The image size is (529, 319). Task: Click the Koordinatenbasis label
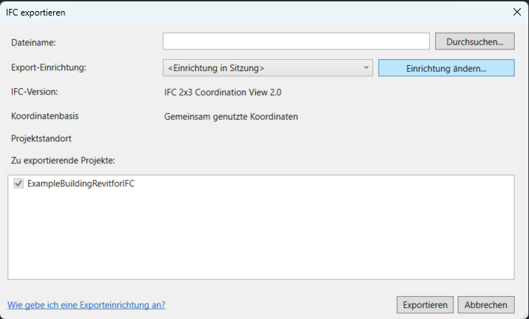45,116
